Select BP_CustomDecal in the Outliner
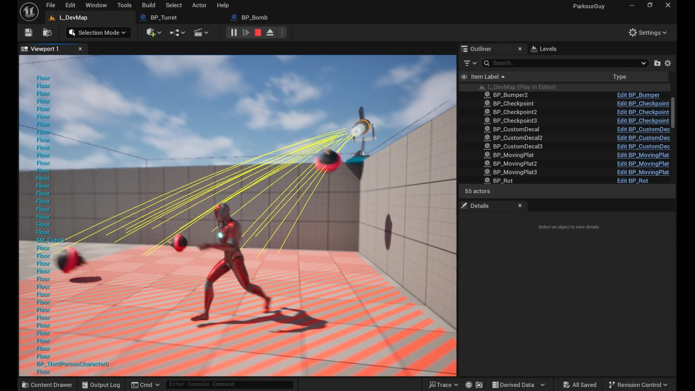The height and width of the screenshot is (391, 695). (516, 129)
